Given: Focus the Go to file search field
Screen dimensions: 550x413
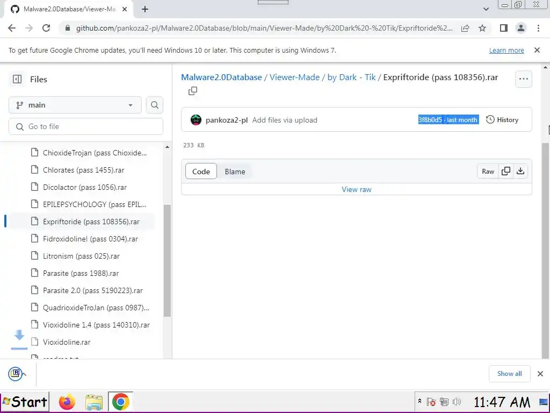Looking at the screenshot, I should [x=86, y=126].
